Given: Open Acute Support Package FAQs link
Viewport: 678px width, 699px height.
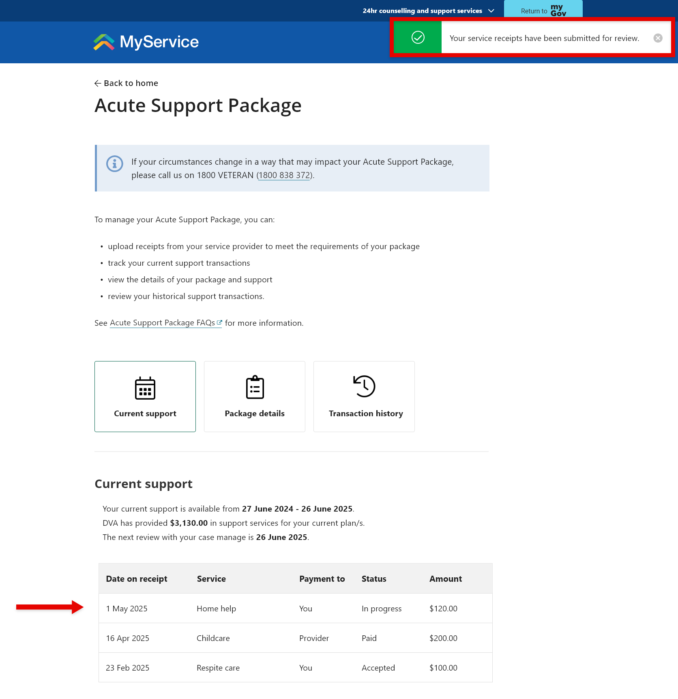Looking at the screenshot, I should click(x=163, y=322).
